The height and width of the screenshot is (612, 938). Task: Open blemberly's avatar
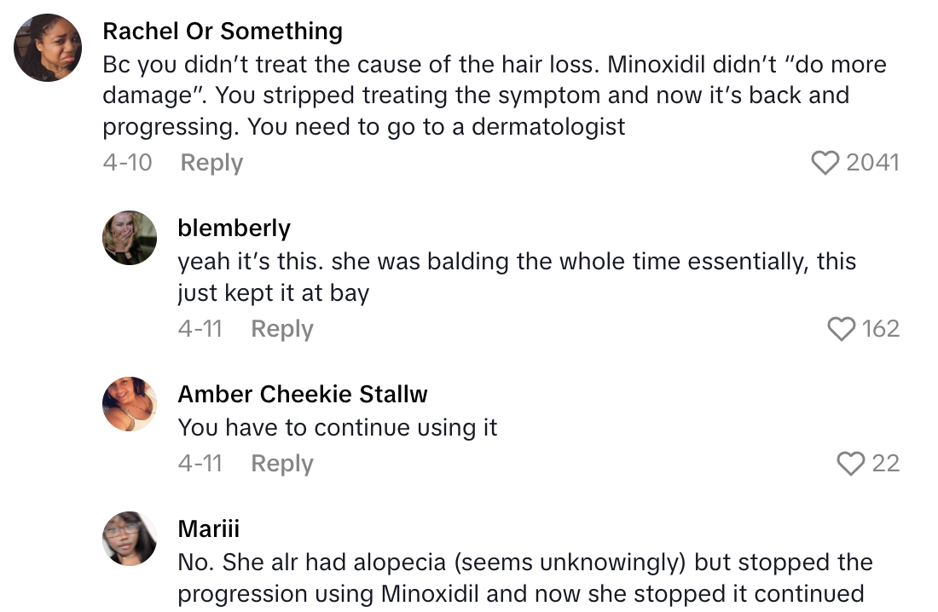130,238
